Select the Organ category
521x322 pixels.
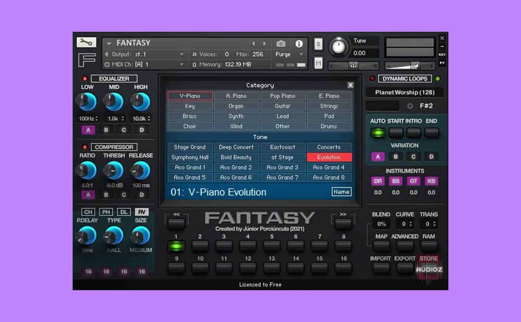[x=236, y=106]
